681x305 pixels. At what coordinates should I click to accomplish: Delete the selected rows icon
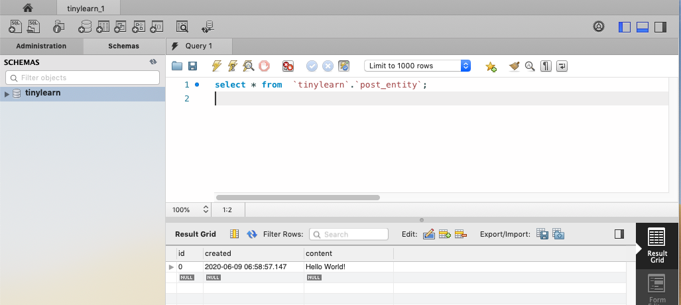point(461,234)
